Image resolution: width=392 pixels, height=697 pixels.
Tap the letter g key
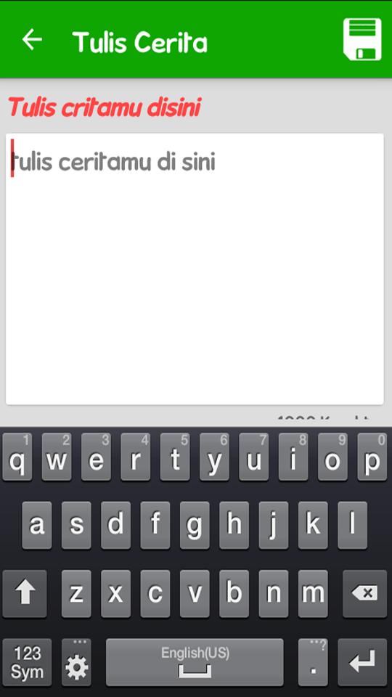(195, 526)
